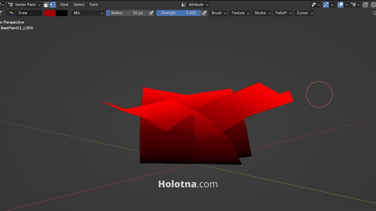Screen dimensions: 376x211
Task: Toggle pen pressure for Strength
Action: [x=204, y=13]
